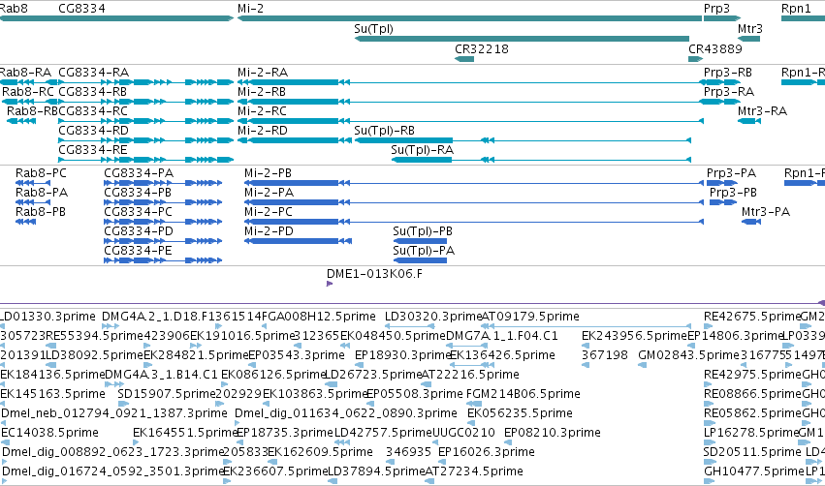Click the SD15907.5prime EST label
The height and width of the screenshot is (486, 825).
167,393
